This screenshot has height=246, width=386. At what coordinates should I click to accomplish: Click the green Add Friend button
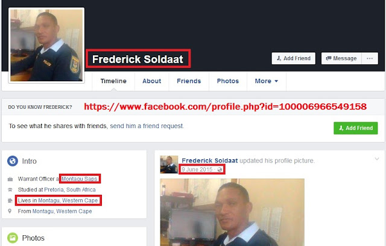356,128
